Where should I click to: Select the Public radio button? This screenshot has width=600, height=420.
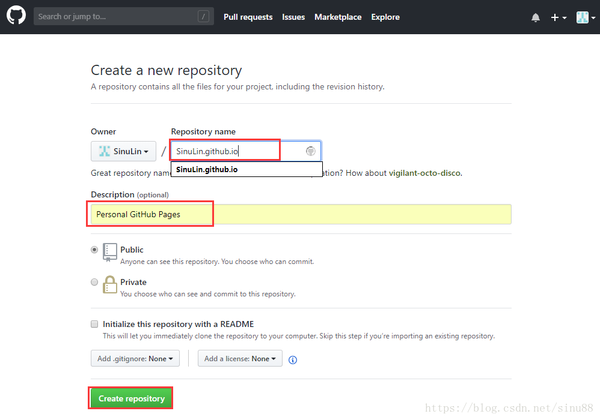point(94,250)
